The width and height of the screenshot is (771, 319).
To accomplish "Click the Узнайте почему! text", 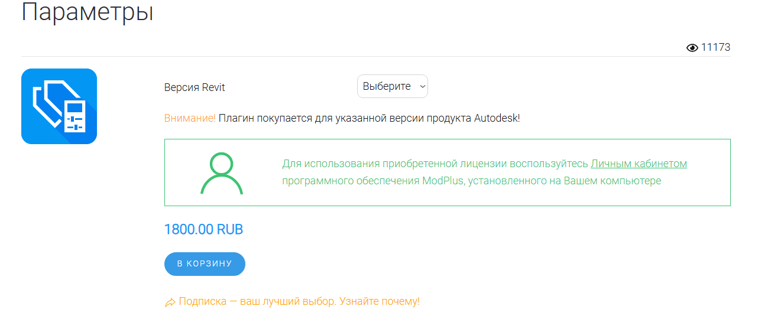I will coord(379,301).
